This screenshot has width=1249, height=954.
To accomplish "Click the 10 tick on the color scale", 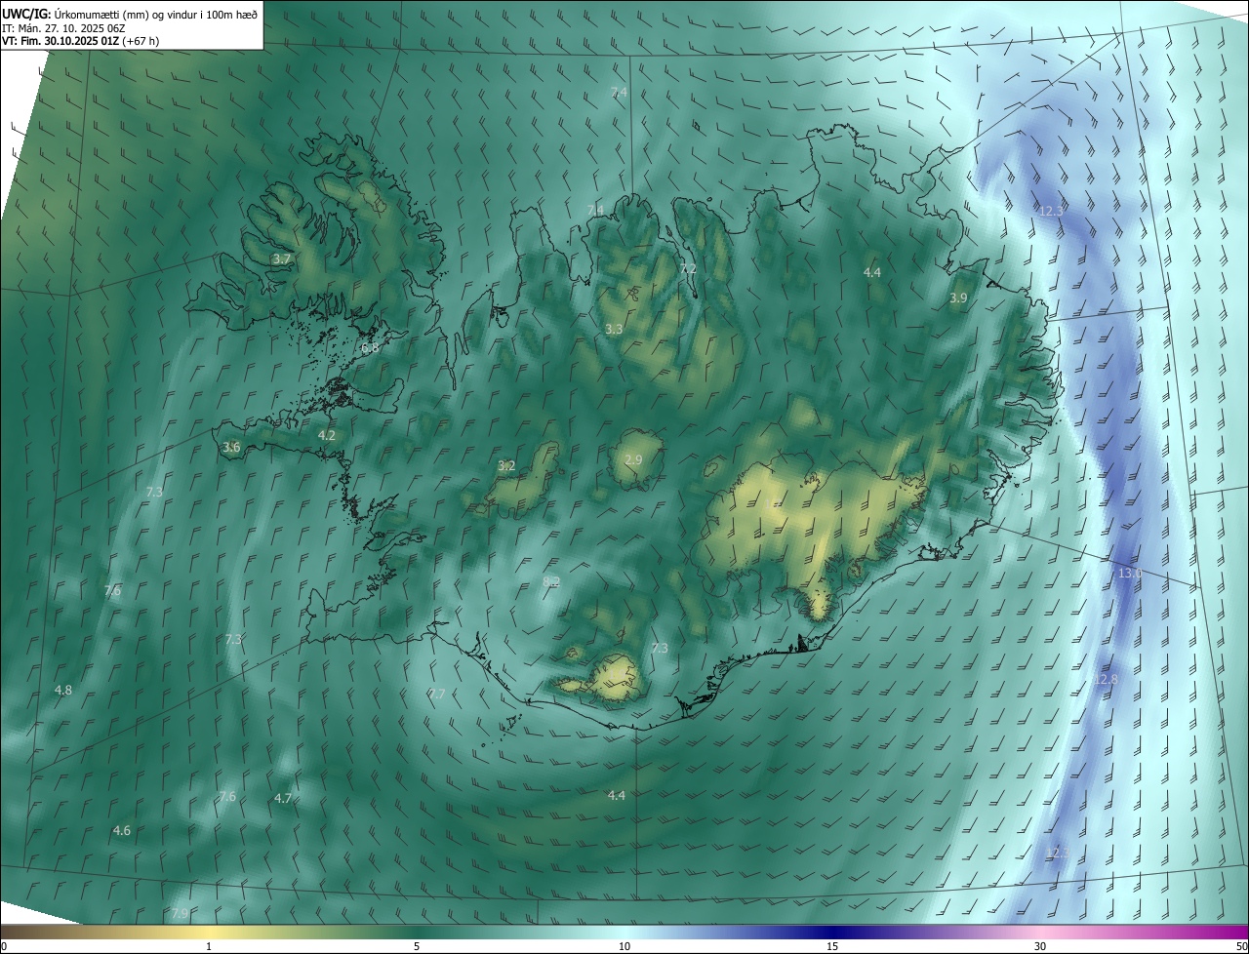I will pos(624,946).
